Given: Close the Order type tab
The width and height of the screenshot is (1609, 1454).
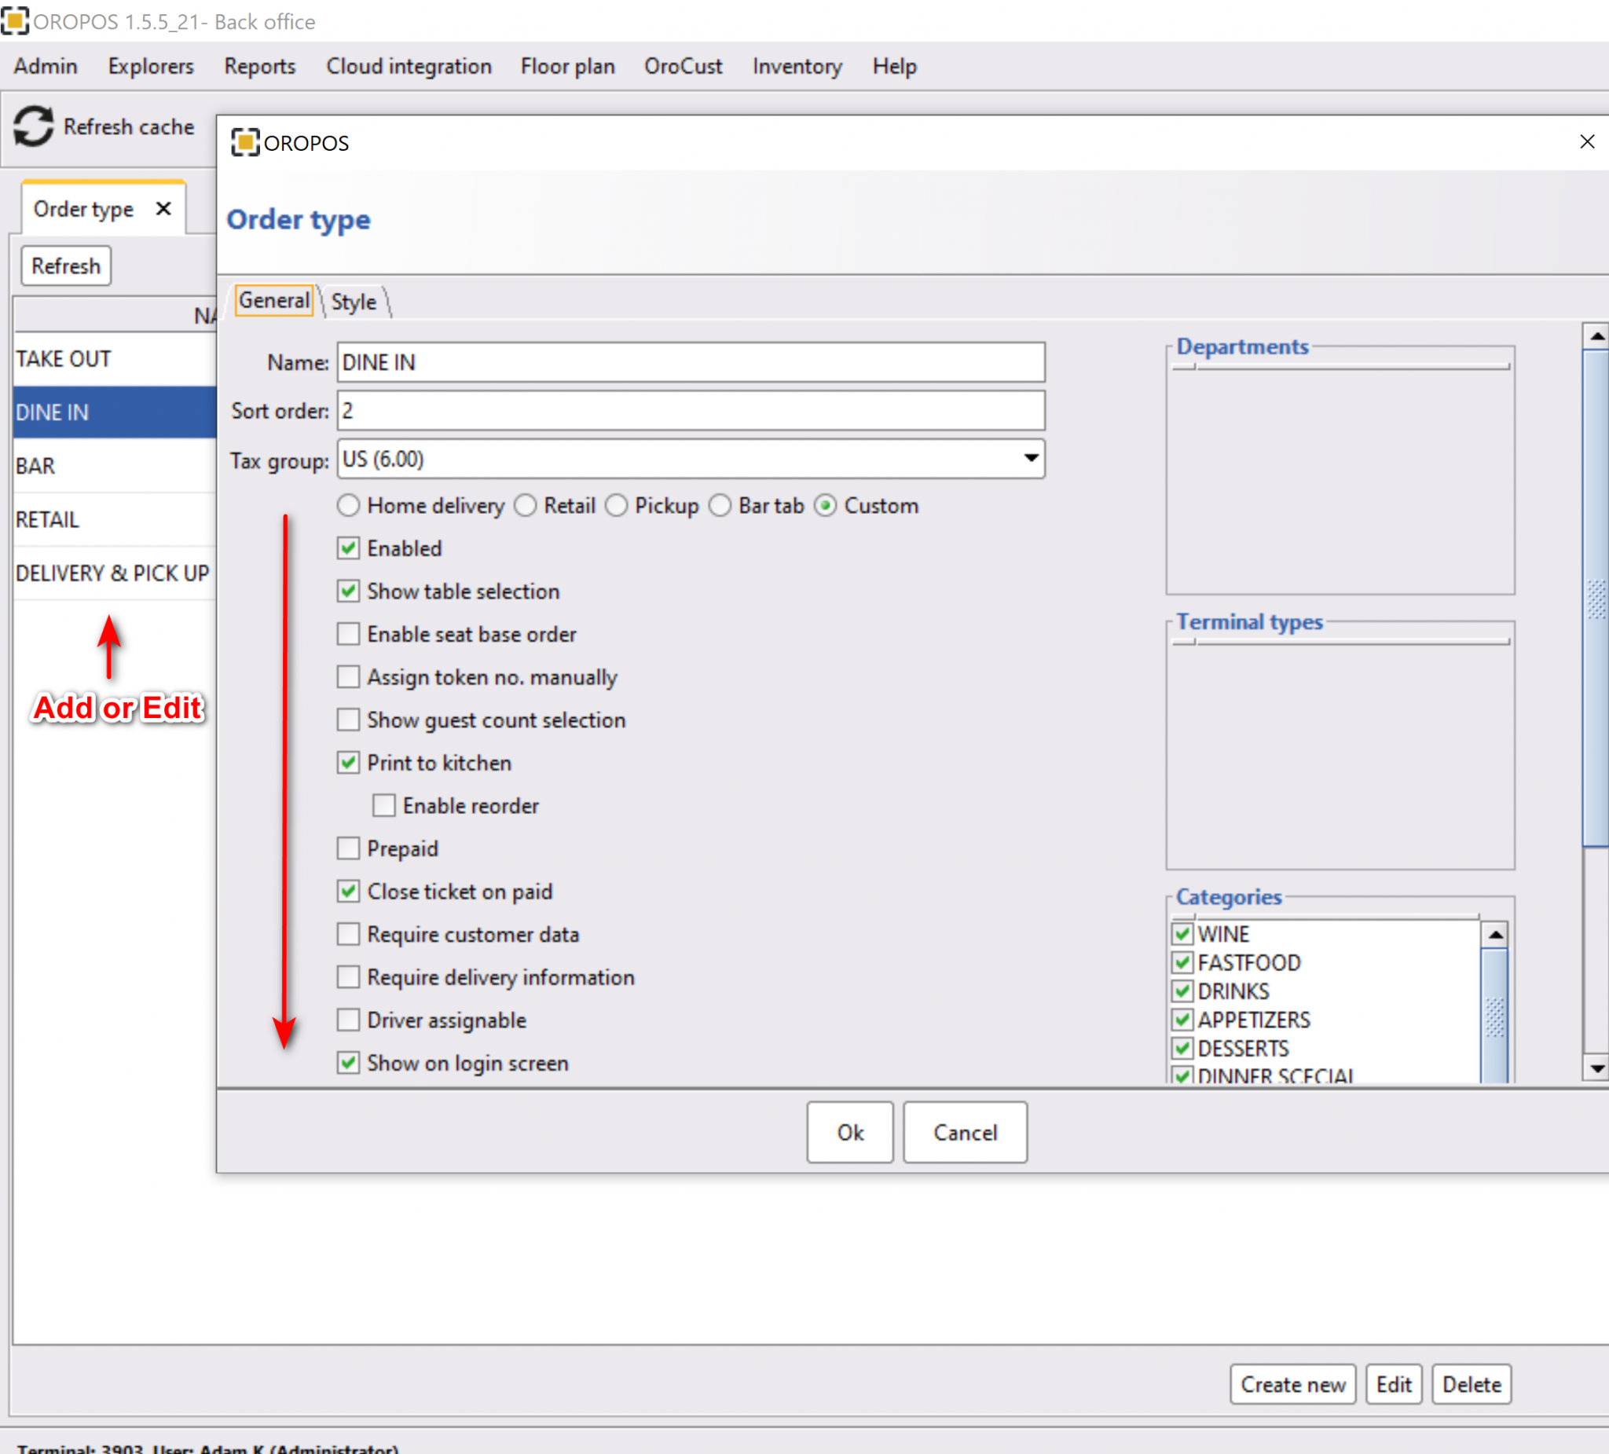Looking at the screenshot, I should (x=163, y=208).
